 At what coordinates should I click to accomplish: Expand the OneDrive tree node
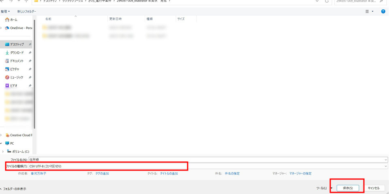coord(2,28)
